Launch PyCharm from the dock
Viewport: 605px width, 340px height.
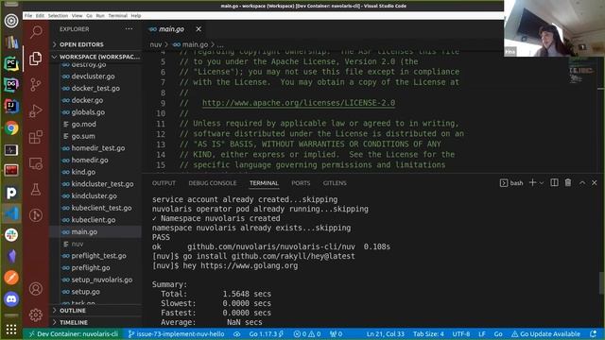click(x=11, y=63)
